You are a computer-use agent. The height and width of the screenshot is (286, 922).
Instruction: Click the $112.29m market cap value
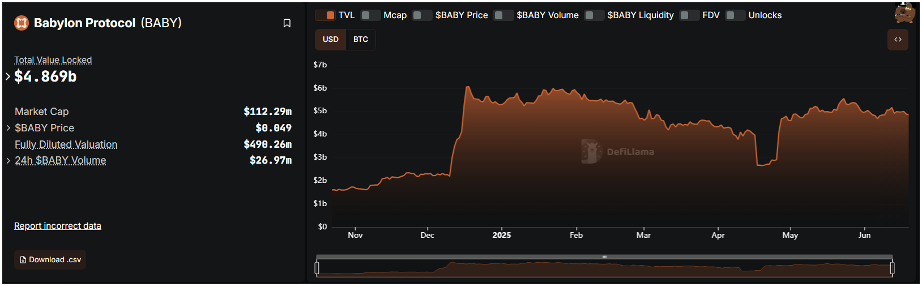click(x=268, y=112)
